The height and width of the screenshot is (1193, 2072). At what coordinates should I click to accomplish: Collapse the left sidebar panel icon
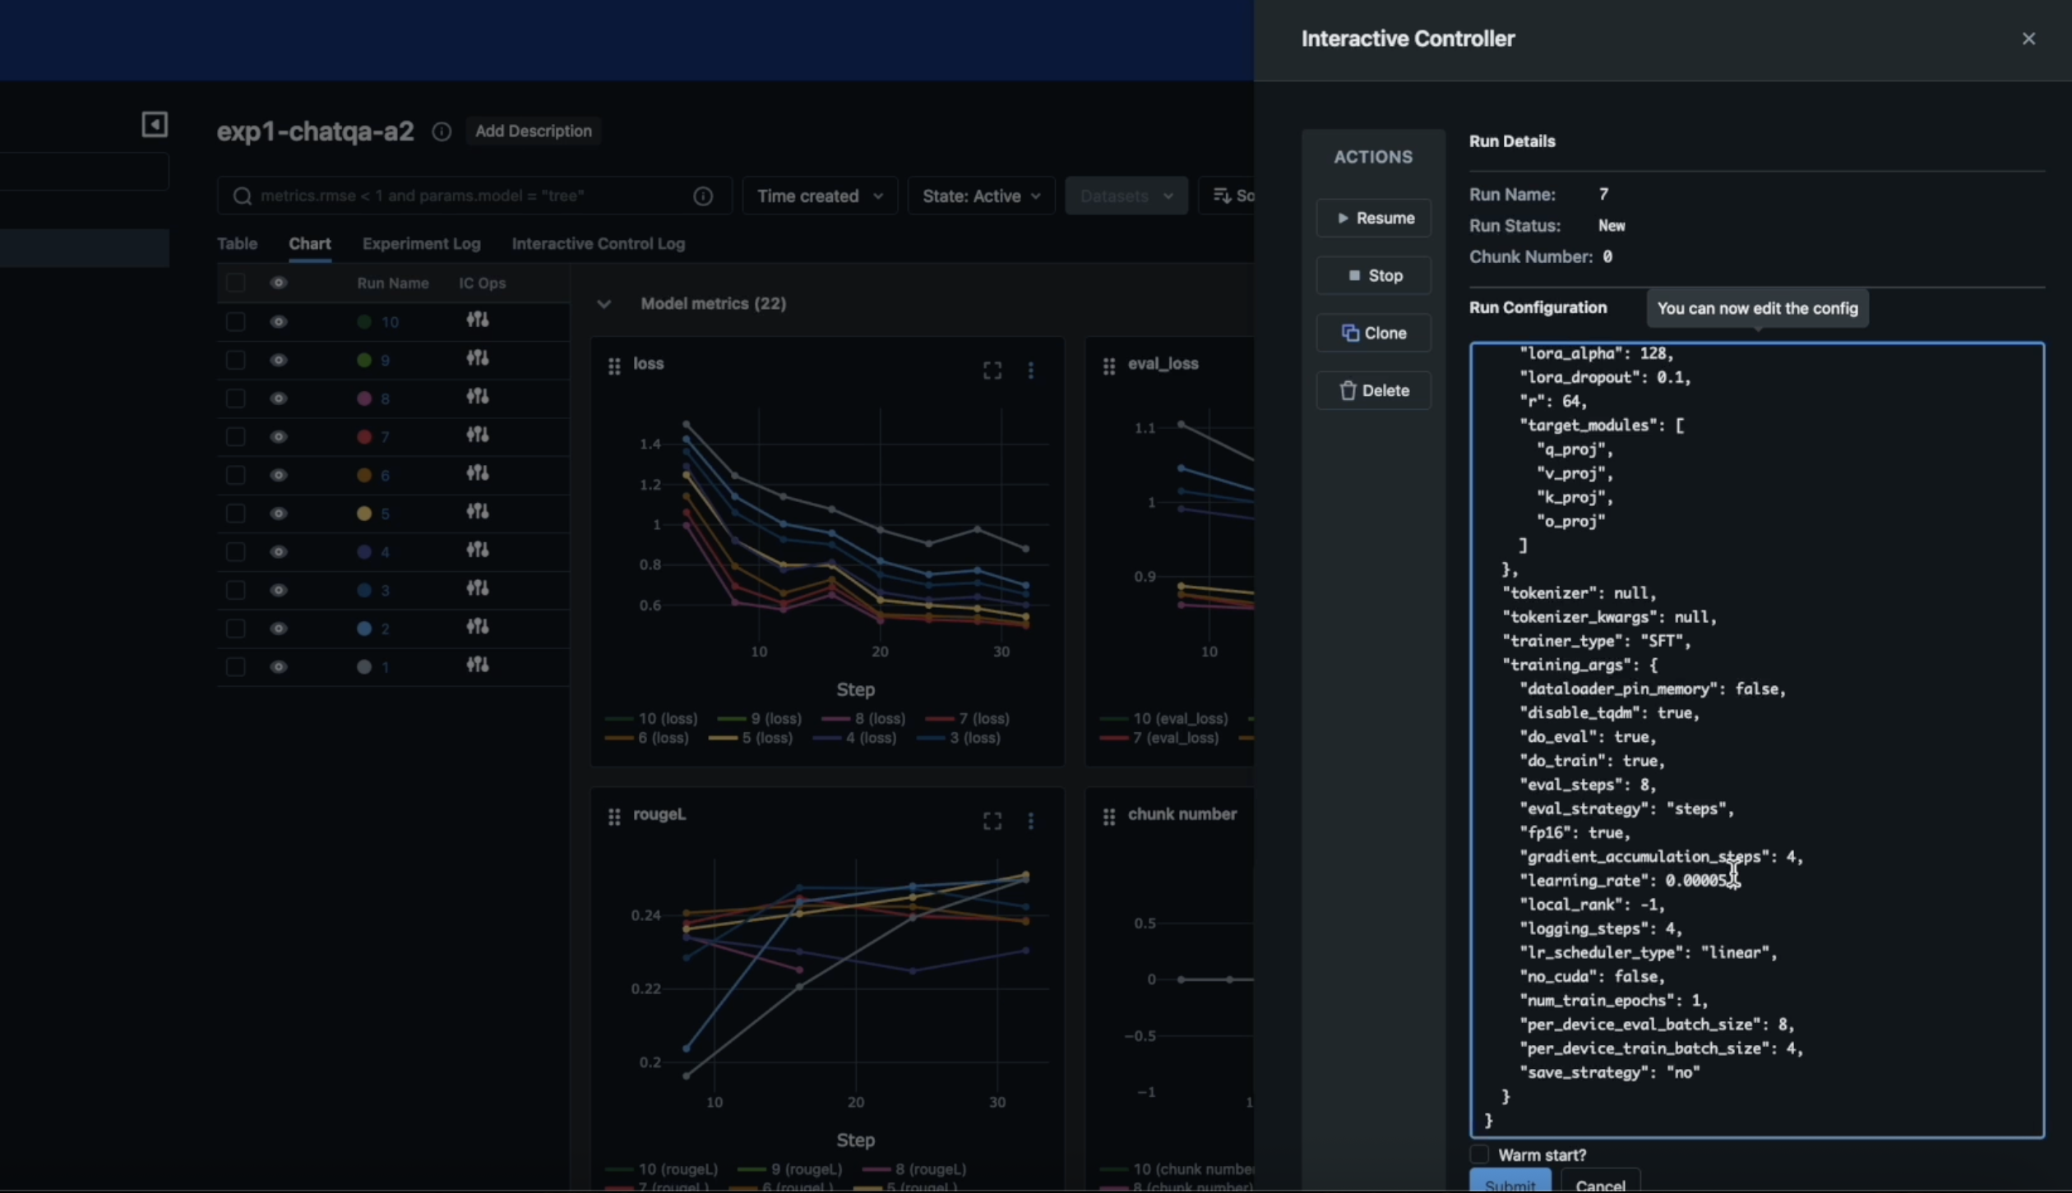[x=155, y=125]
